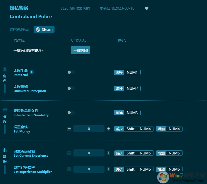Click the Steam platform icon
The height and width of the screenshot is (184, 207).
[38, 29]
